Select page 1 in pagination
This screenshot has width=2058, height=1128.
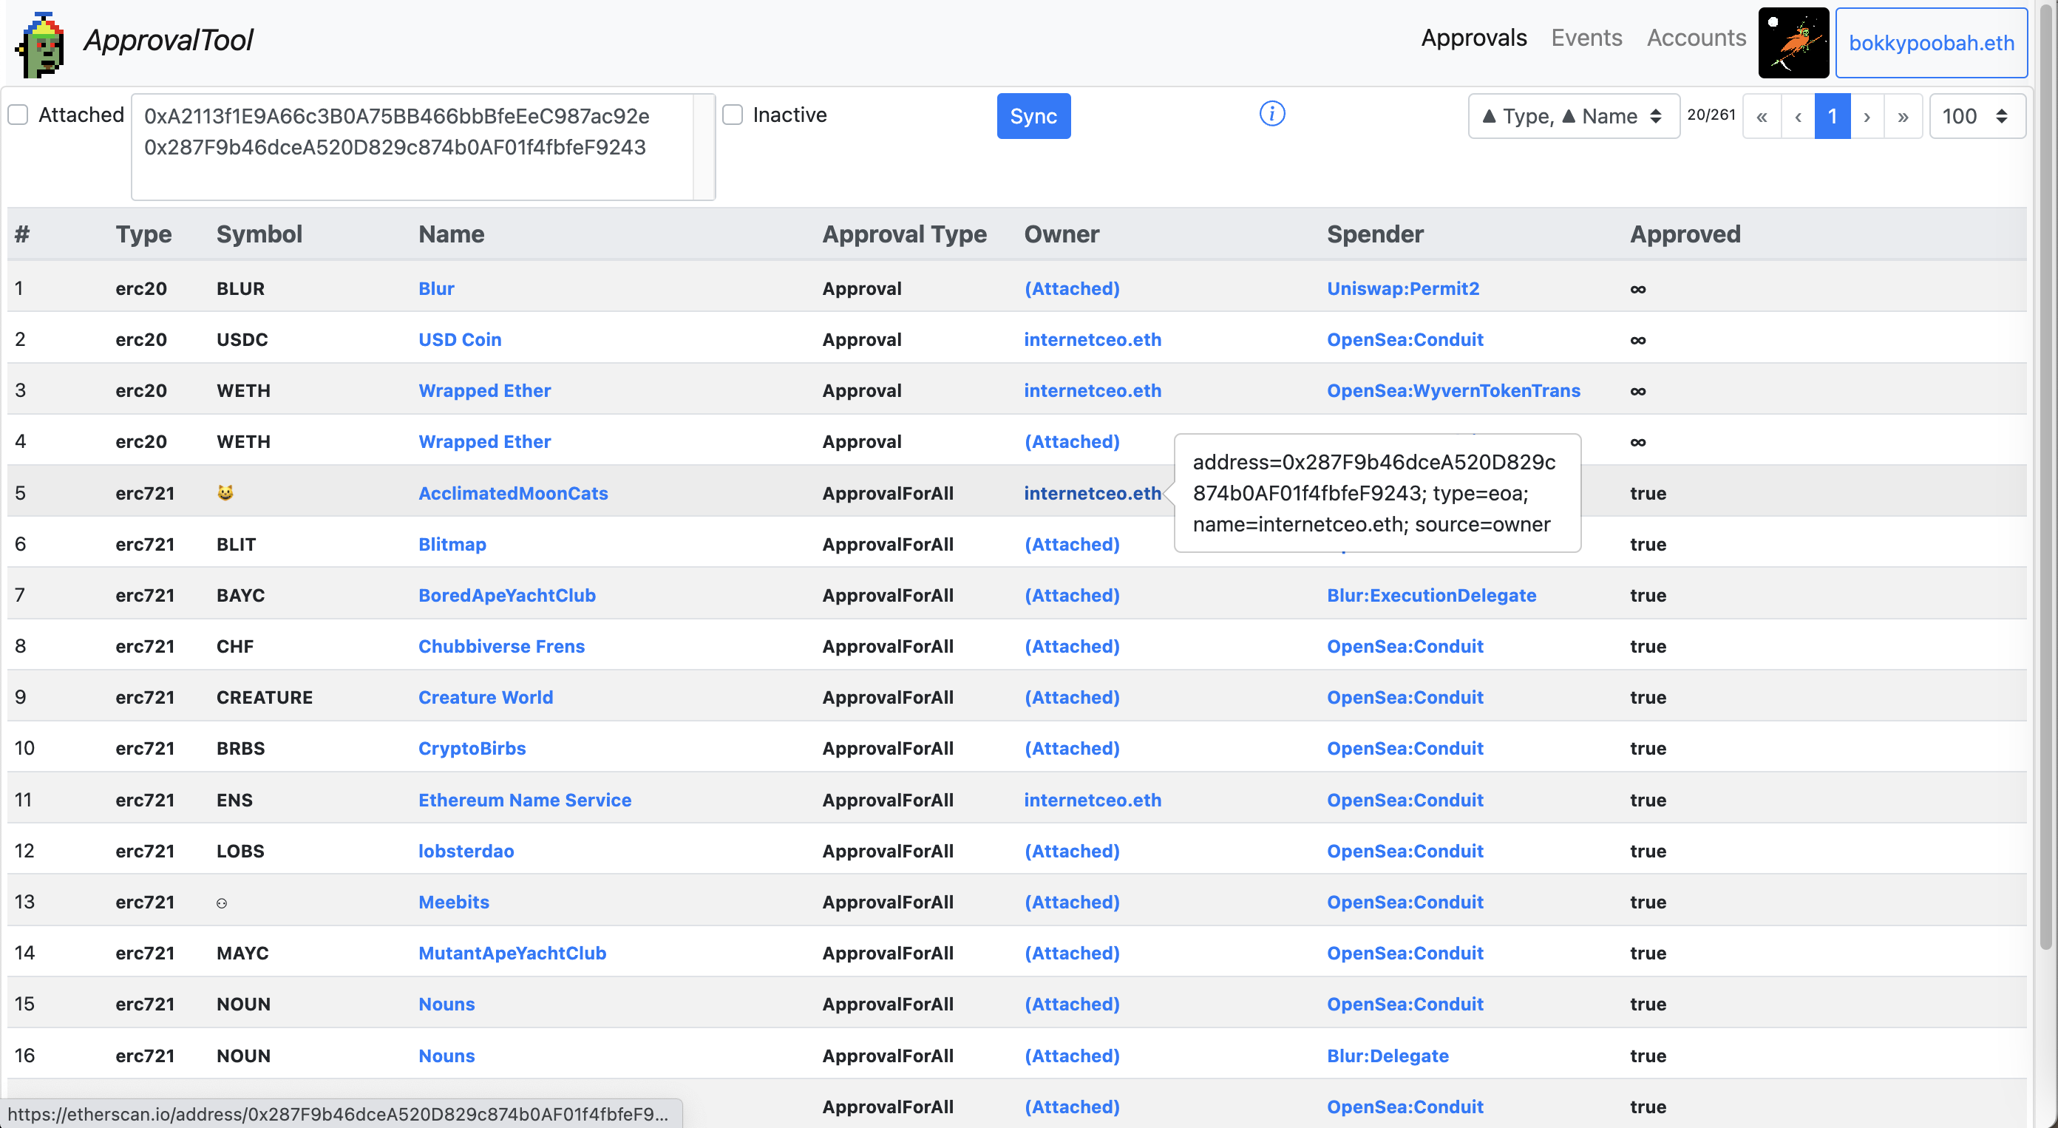[1832, 117]
